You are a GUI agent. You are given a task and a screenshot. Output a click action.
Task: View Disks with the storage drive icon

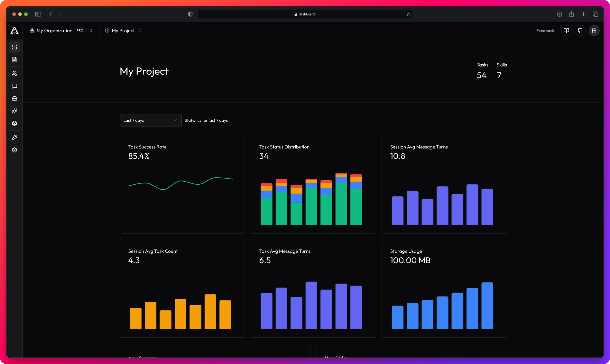coord(14,98)
